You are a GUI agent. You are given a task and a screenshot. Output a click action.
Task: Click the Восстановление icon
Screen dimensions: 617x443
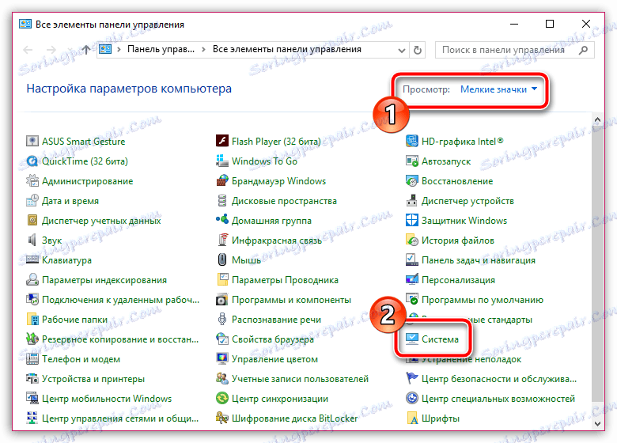(411, 181)
